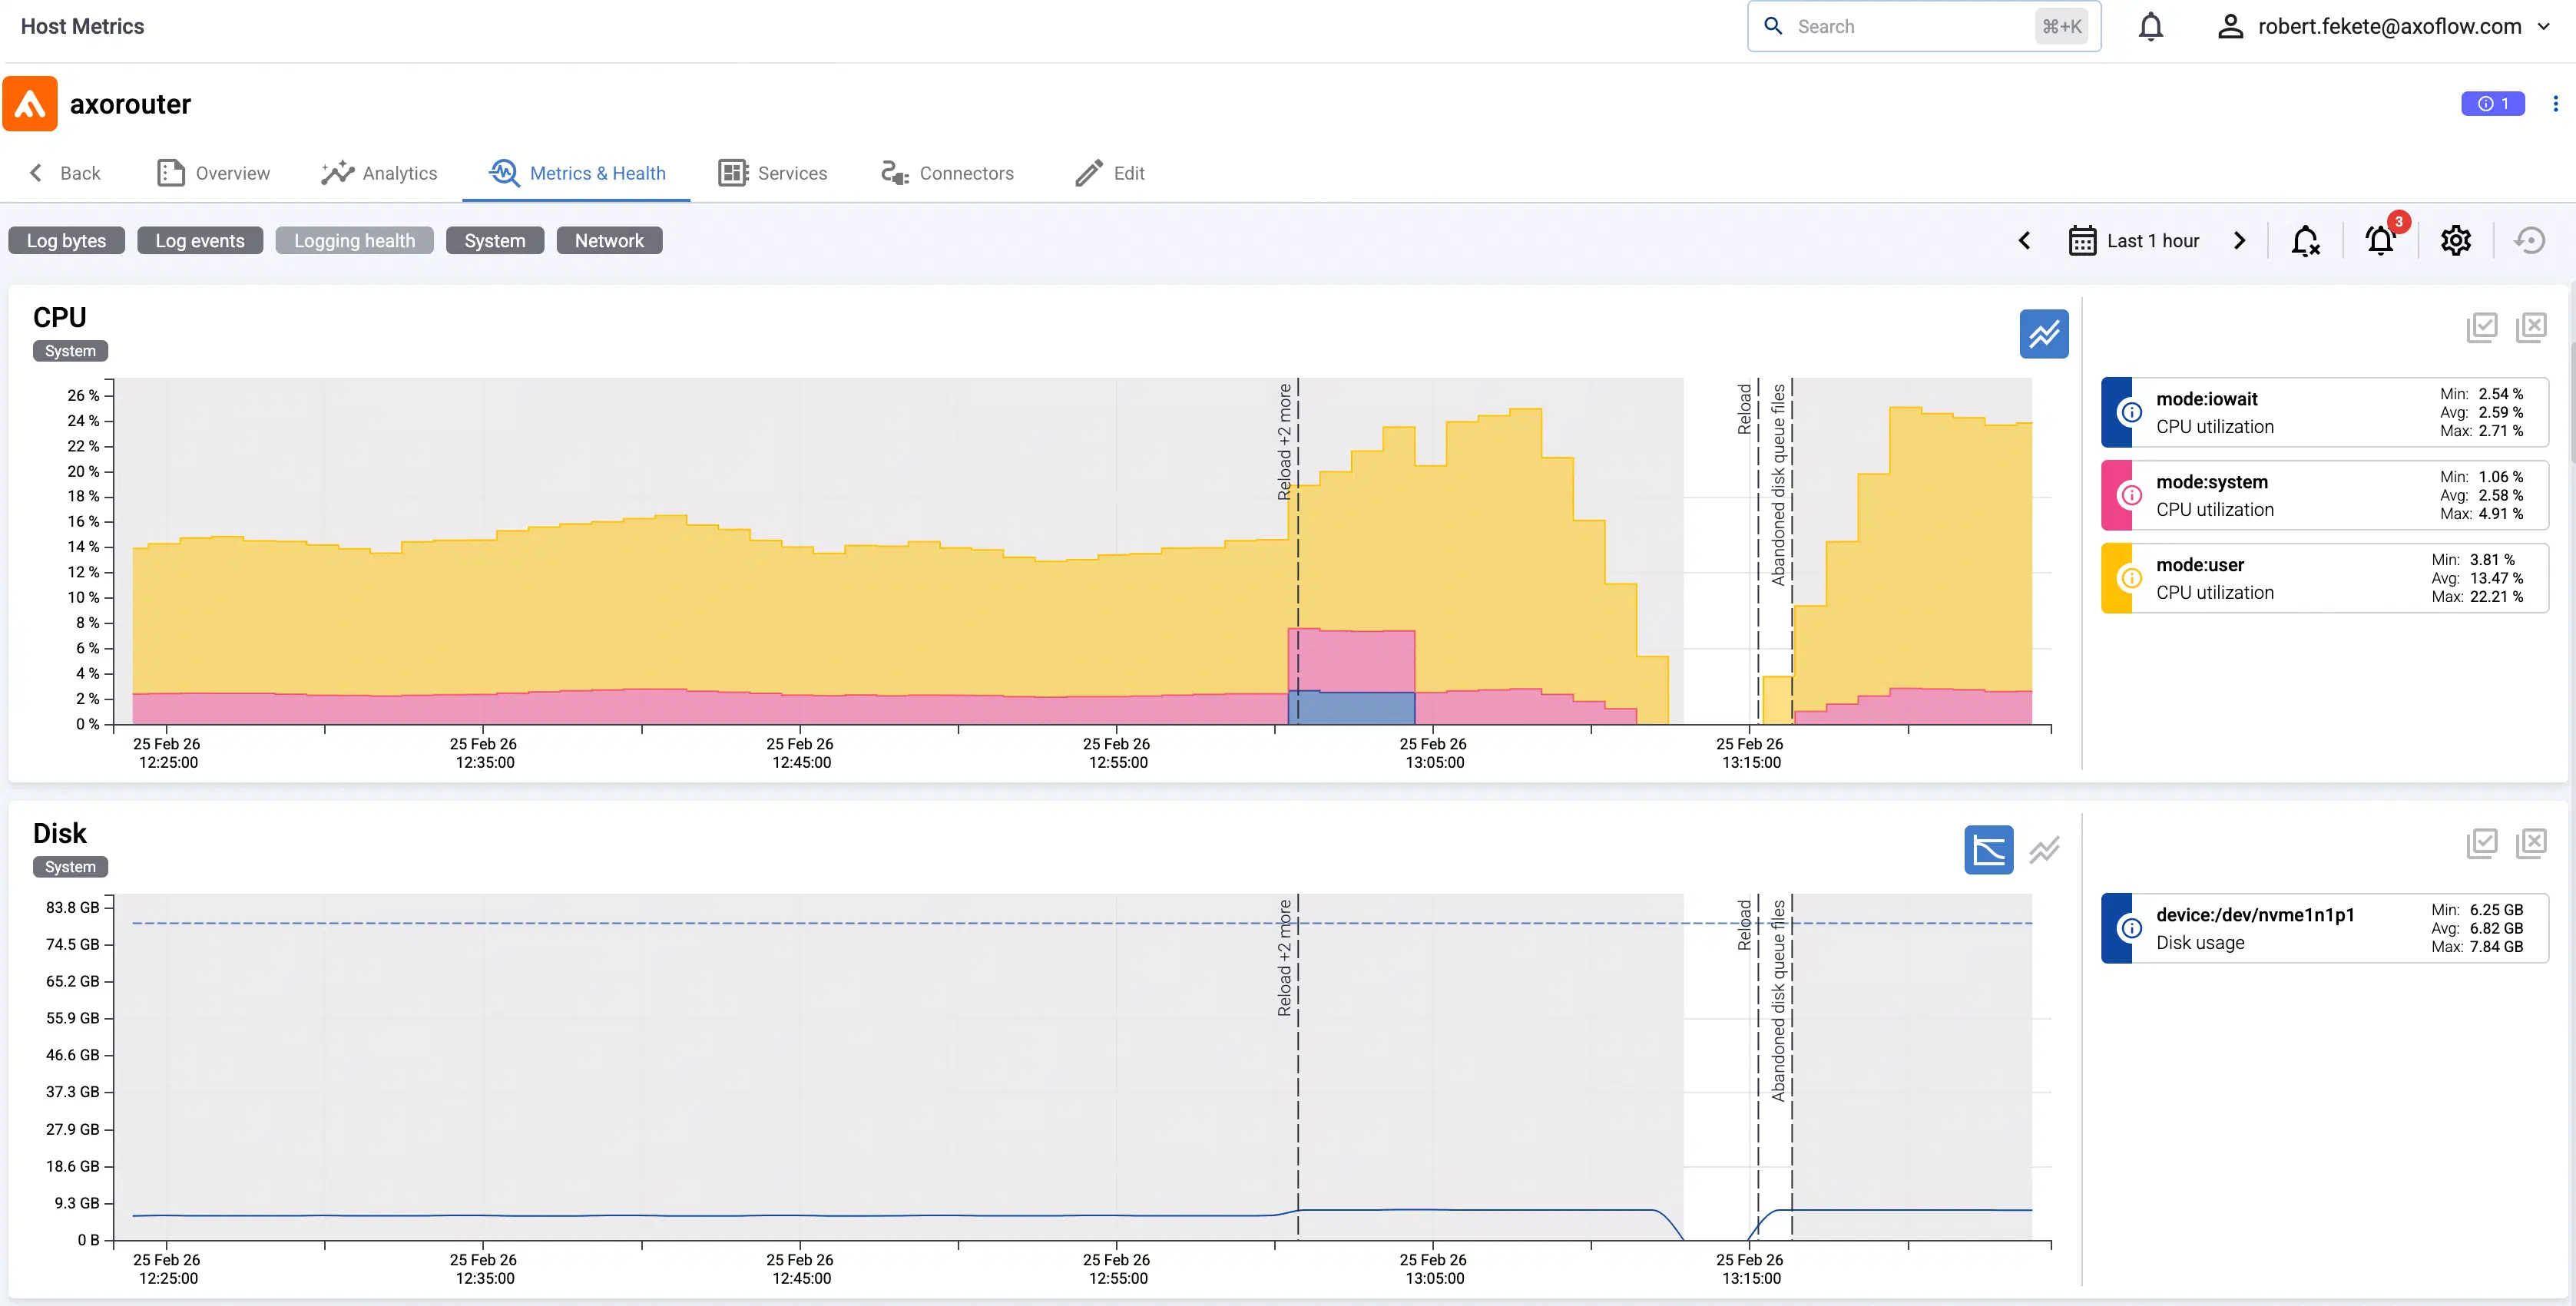Click the Disk panel System tag
2576x1306 pixels.
(70, 867)
